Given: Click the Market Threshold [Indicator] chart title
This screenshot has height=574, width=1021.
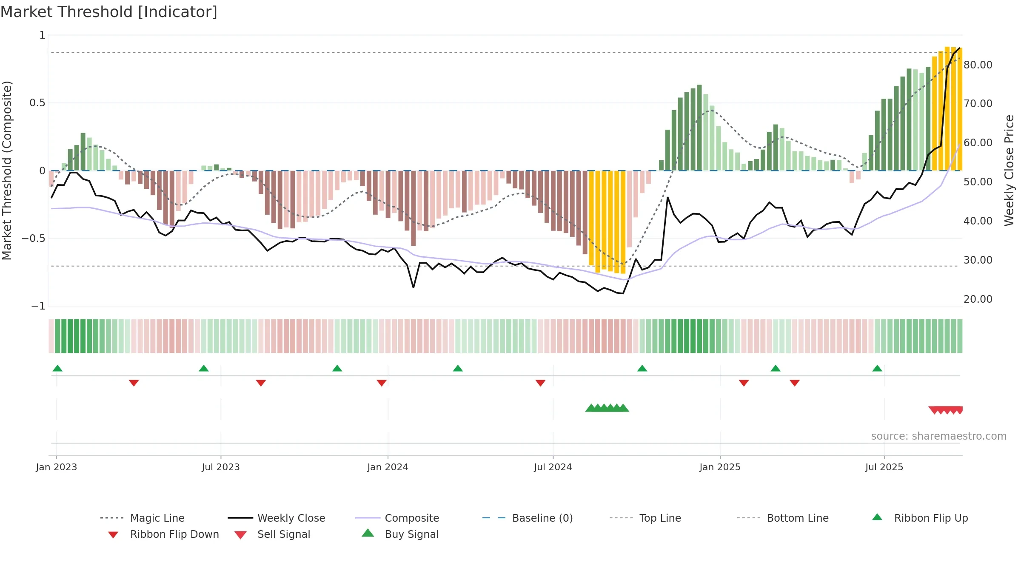Looking at the screenshot, I should (109, 12).
